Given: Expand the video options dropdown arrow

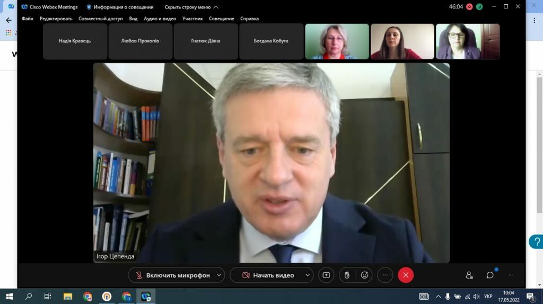Looking at the screenshot, I should (x=307, y=275).
